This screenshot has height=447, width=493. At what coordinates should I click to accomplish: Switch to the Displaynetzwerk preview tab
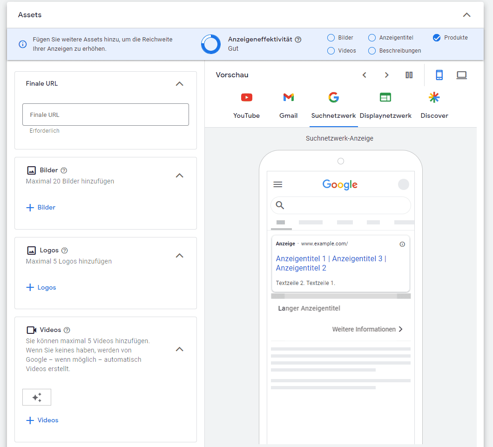pyautogui.click(x=385, y=106)
